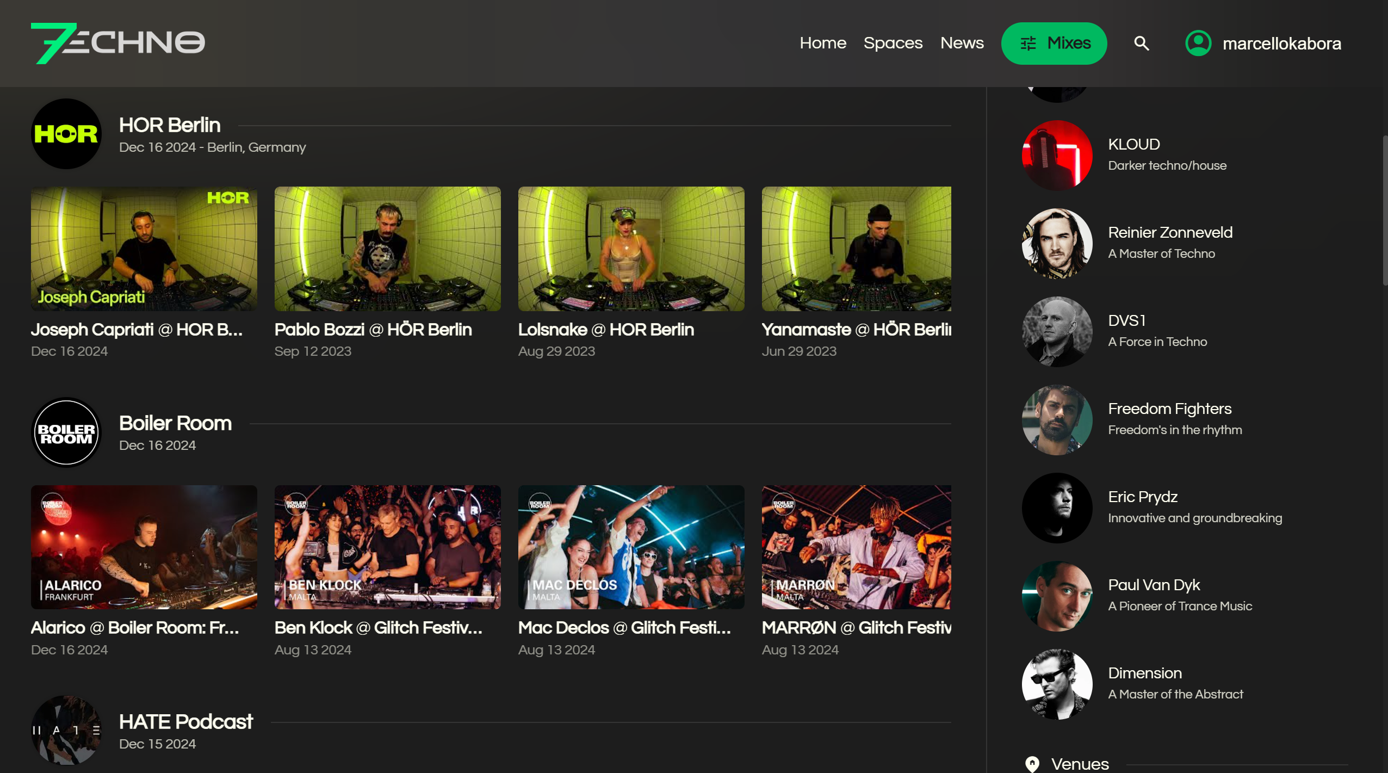Click the Freedom Fighters artist name
1388x773 pixels.
[x=1170, y=409]
